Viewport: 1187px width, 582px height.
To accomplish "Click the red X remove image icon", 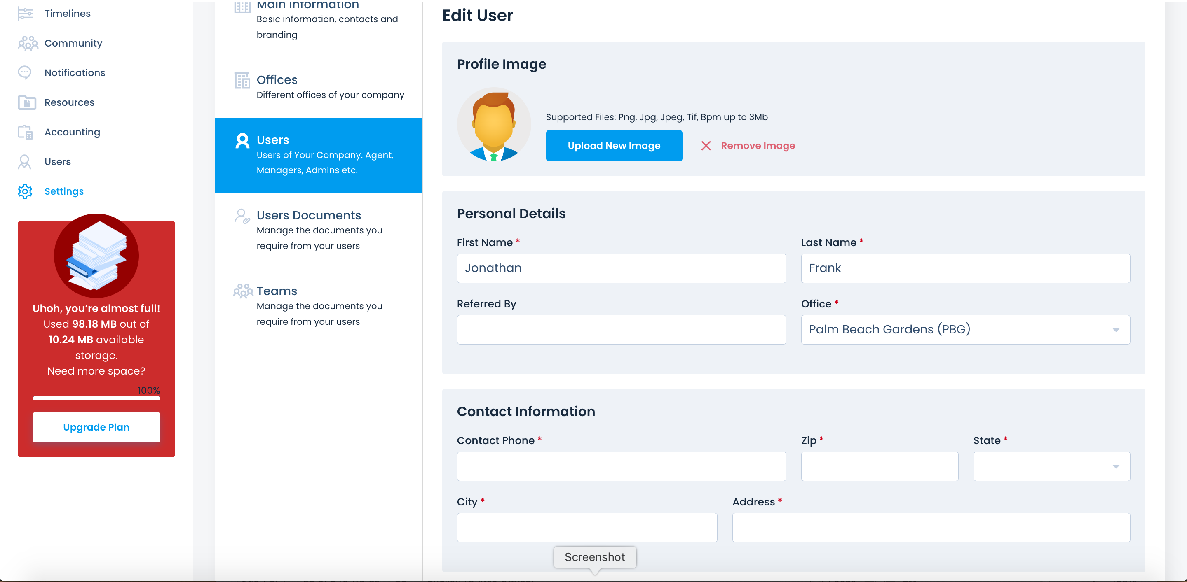I will pyautogui.click(x=706, y=146).
